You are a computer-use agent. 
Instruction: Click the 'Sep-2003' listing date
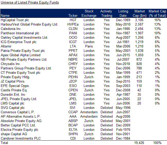pos(123,86)
